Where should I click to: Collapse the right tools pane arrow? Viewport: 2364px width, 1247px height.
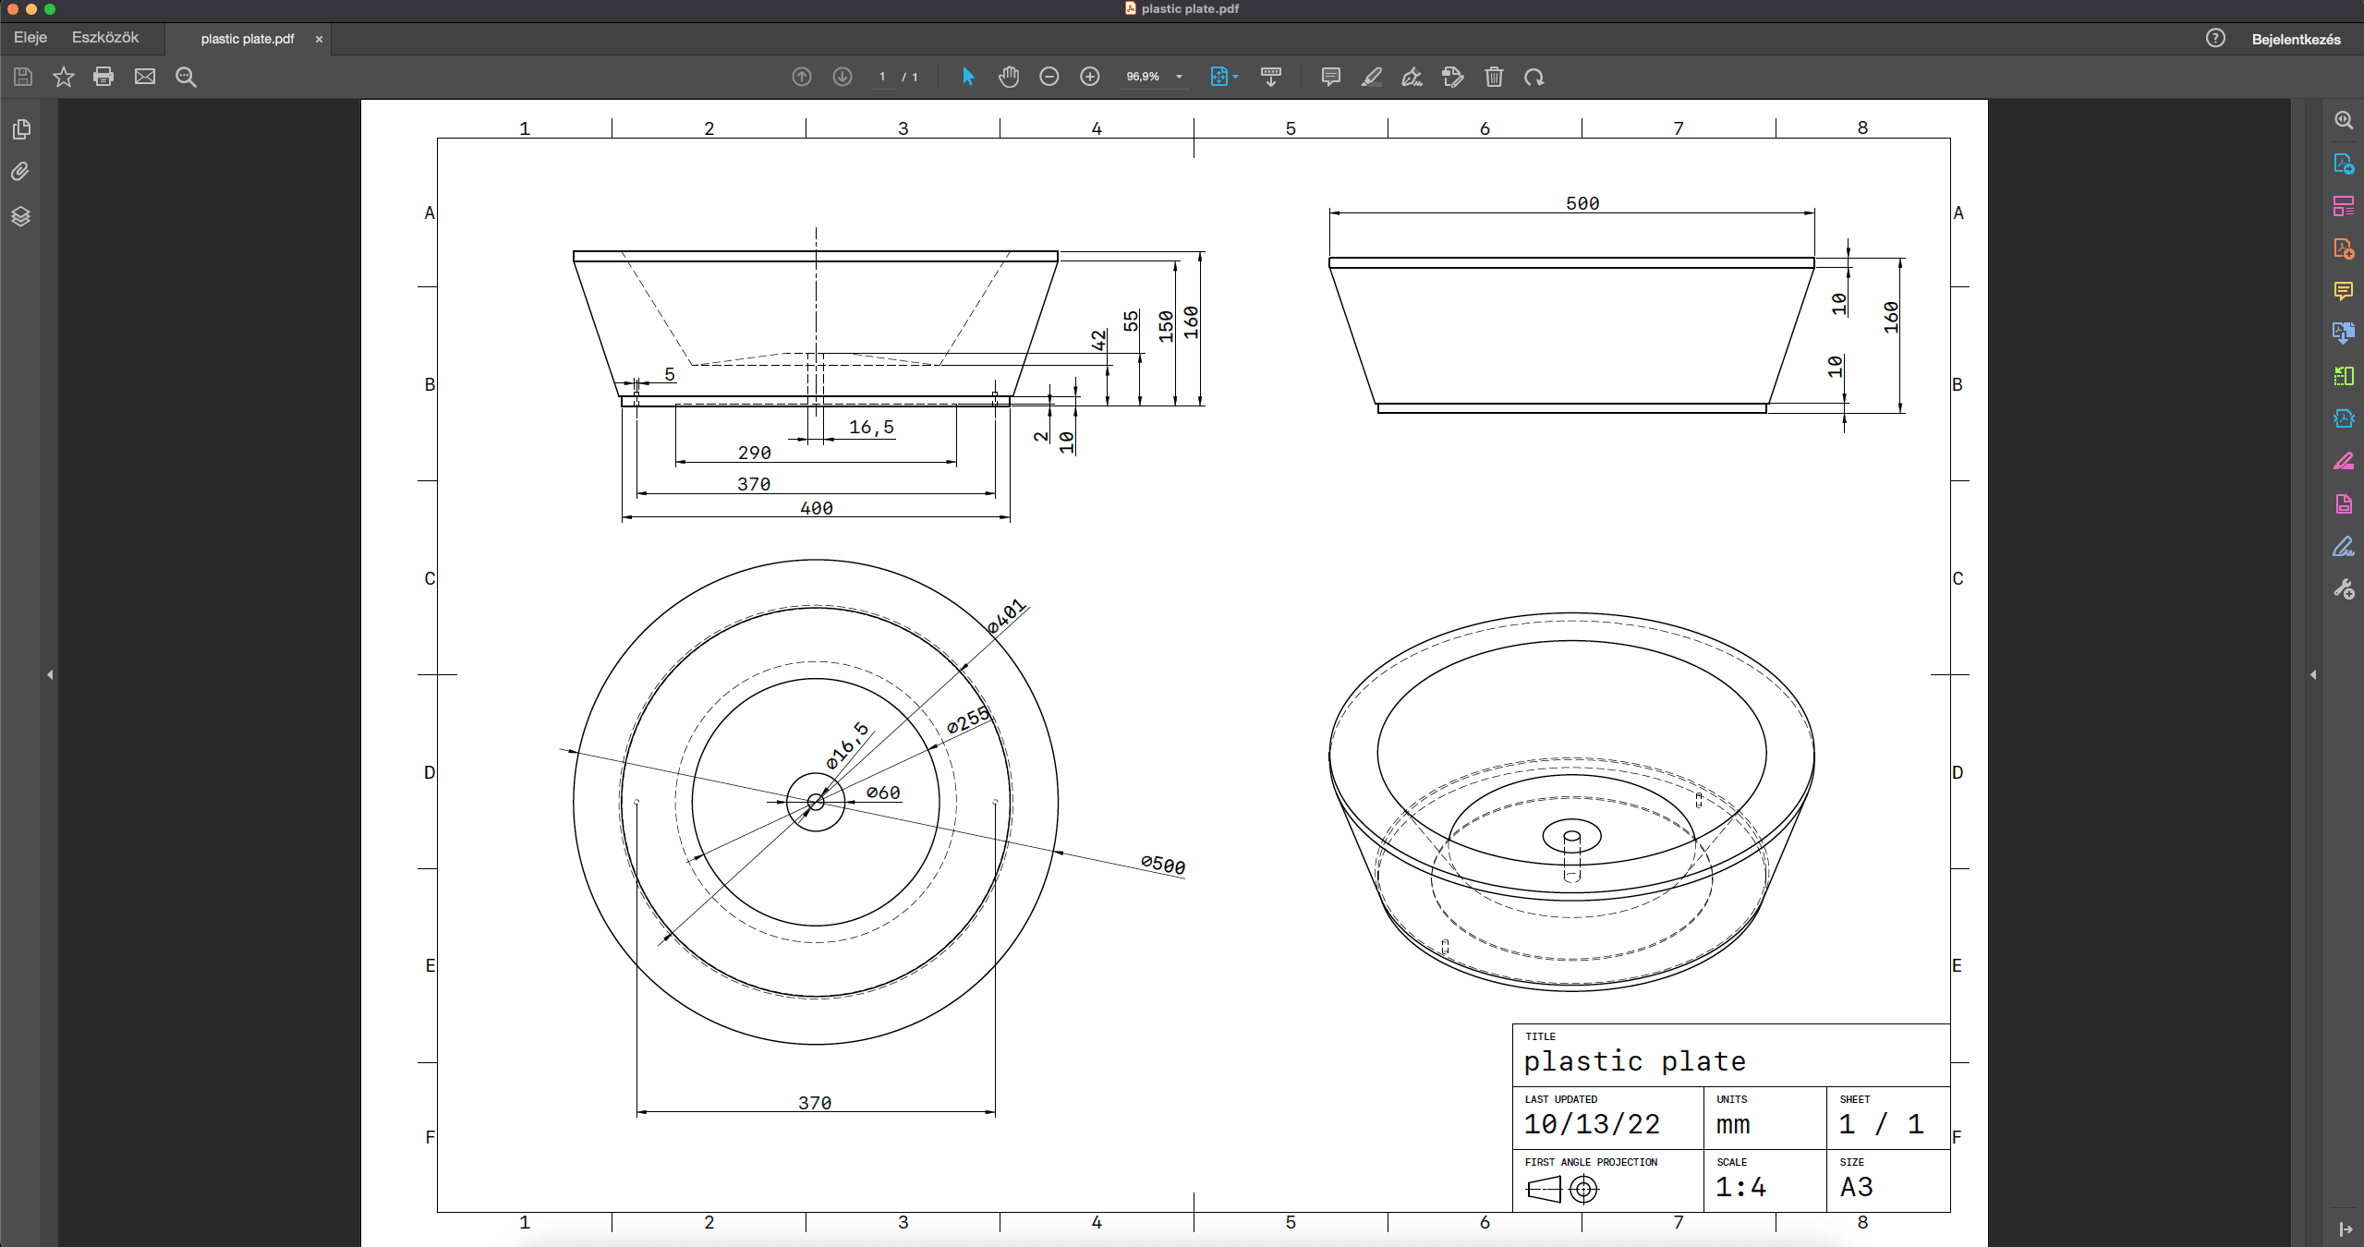pyautogui.click(x=2313, y=675)
